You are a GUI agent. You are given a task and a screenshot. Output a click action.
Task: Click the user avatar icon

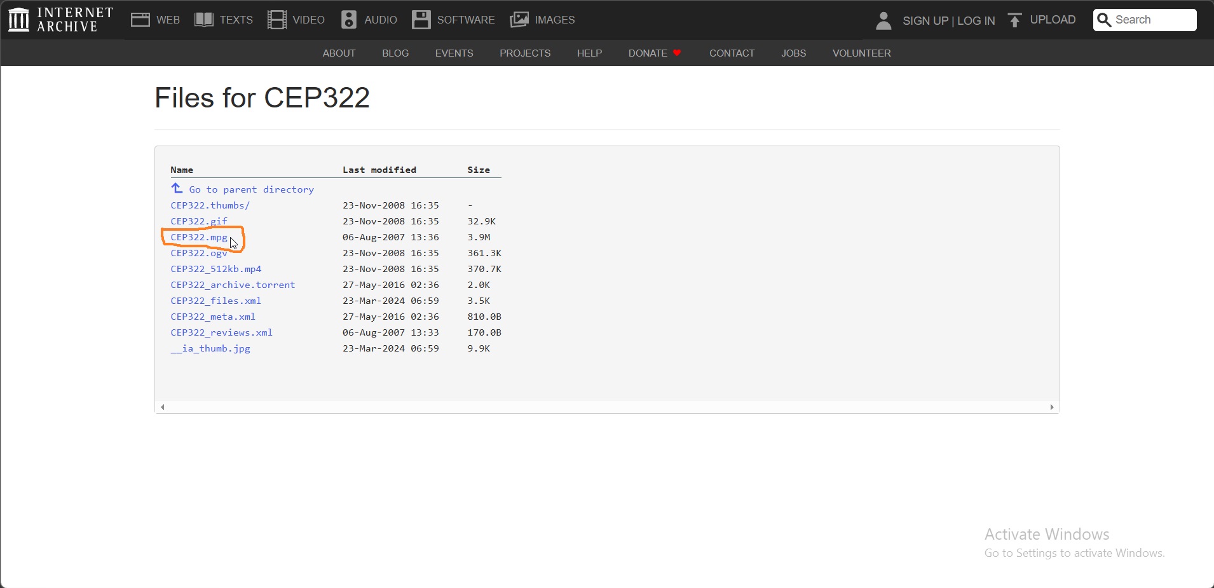[x=883, y=20]
